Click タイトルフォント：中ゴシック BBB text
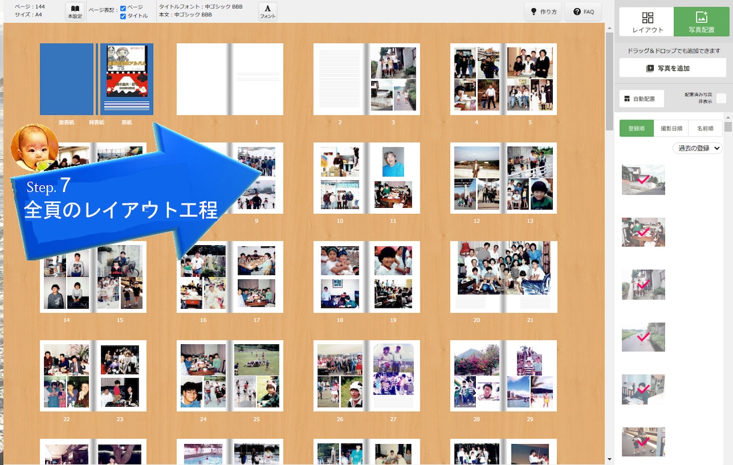This screenshot has width=733, height=465. click(x=201, y=7)
